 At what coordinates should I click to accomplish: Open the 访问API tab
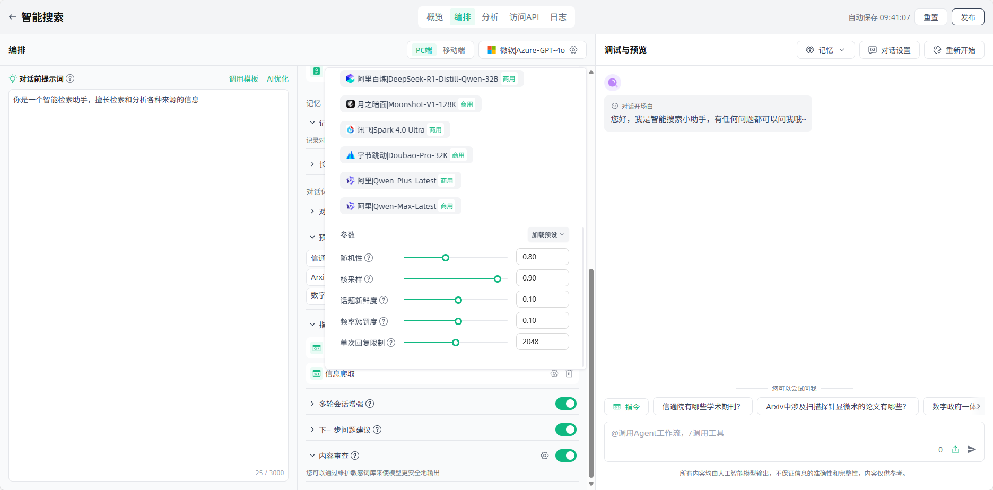524,17
